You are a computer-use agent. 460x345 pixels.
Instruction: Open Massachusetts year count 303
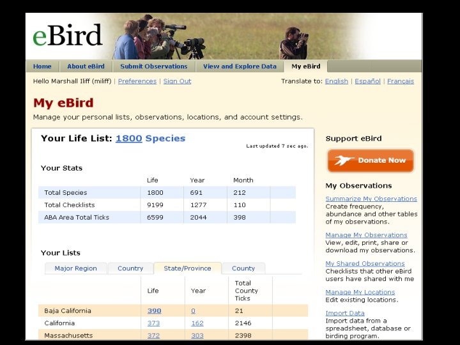pyautogui.click(x=197, y=335)
